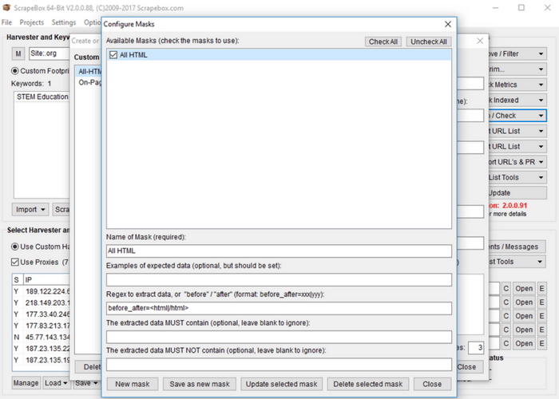The image size is (559, 399).
Task: Click the MUST NOT contain input field
Action: point(279,365)
